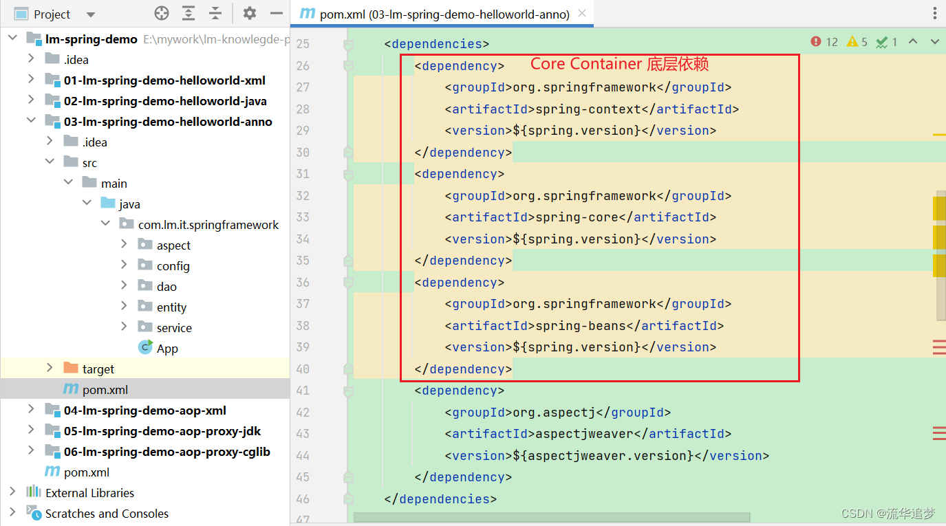Viewport: 946px width, 526px height.
Task: Click aspectjweaver artifactId text
Action: pos(585,434)
